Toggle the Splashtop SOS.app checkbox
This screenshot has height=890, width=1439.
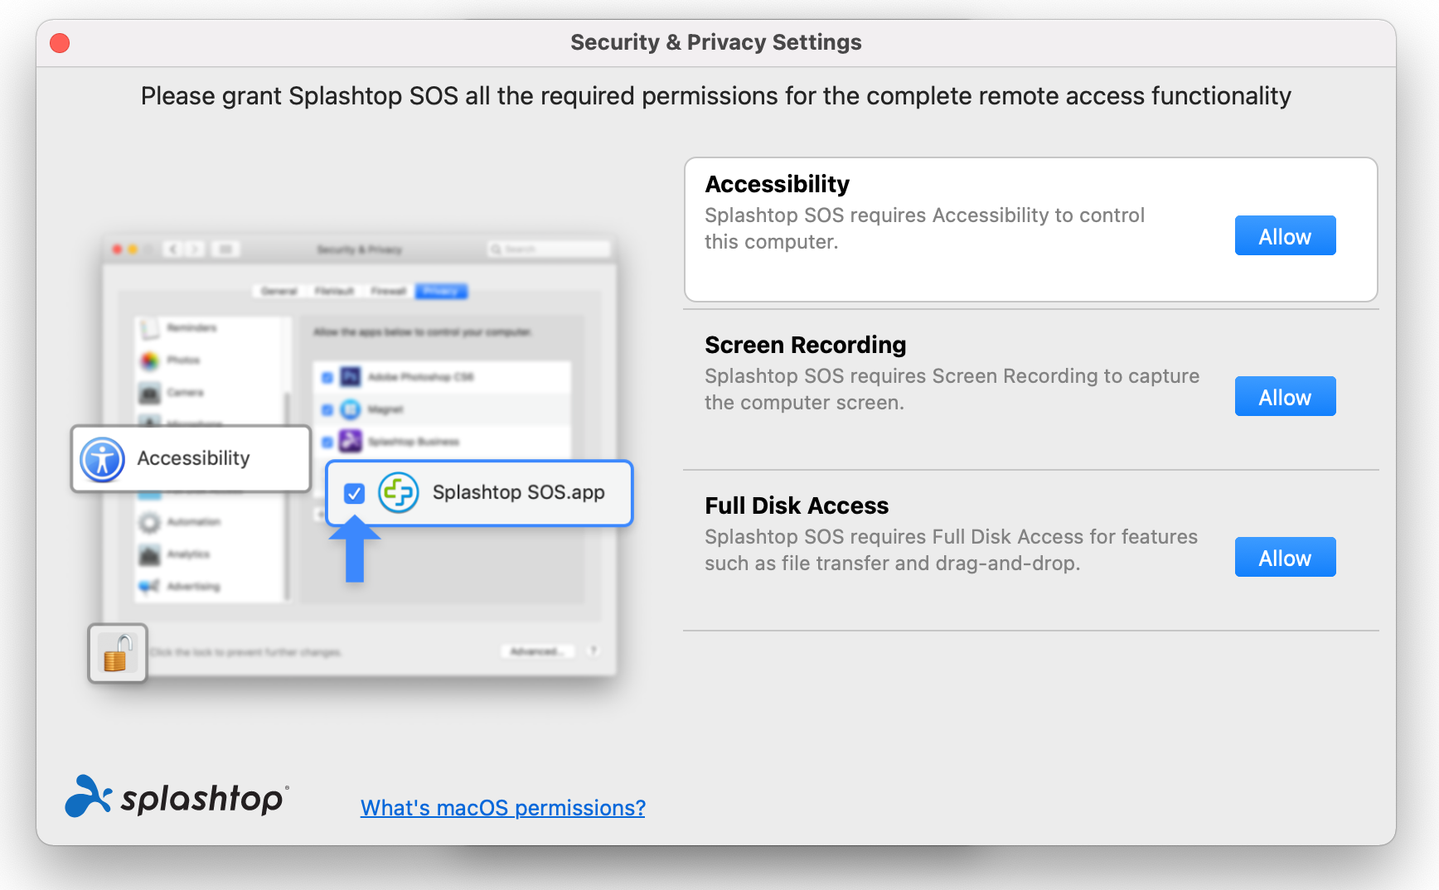pos(355,494)
